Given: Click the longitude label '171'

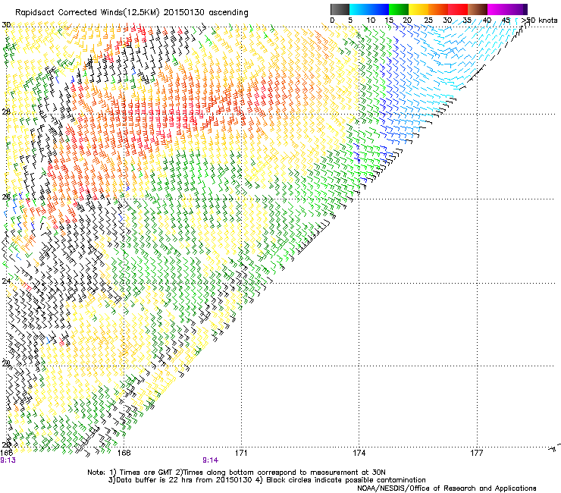Looking at the screenshot, I should [241, 453].
